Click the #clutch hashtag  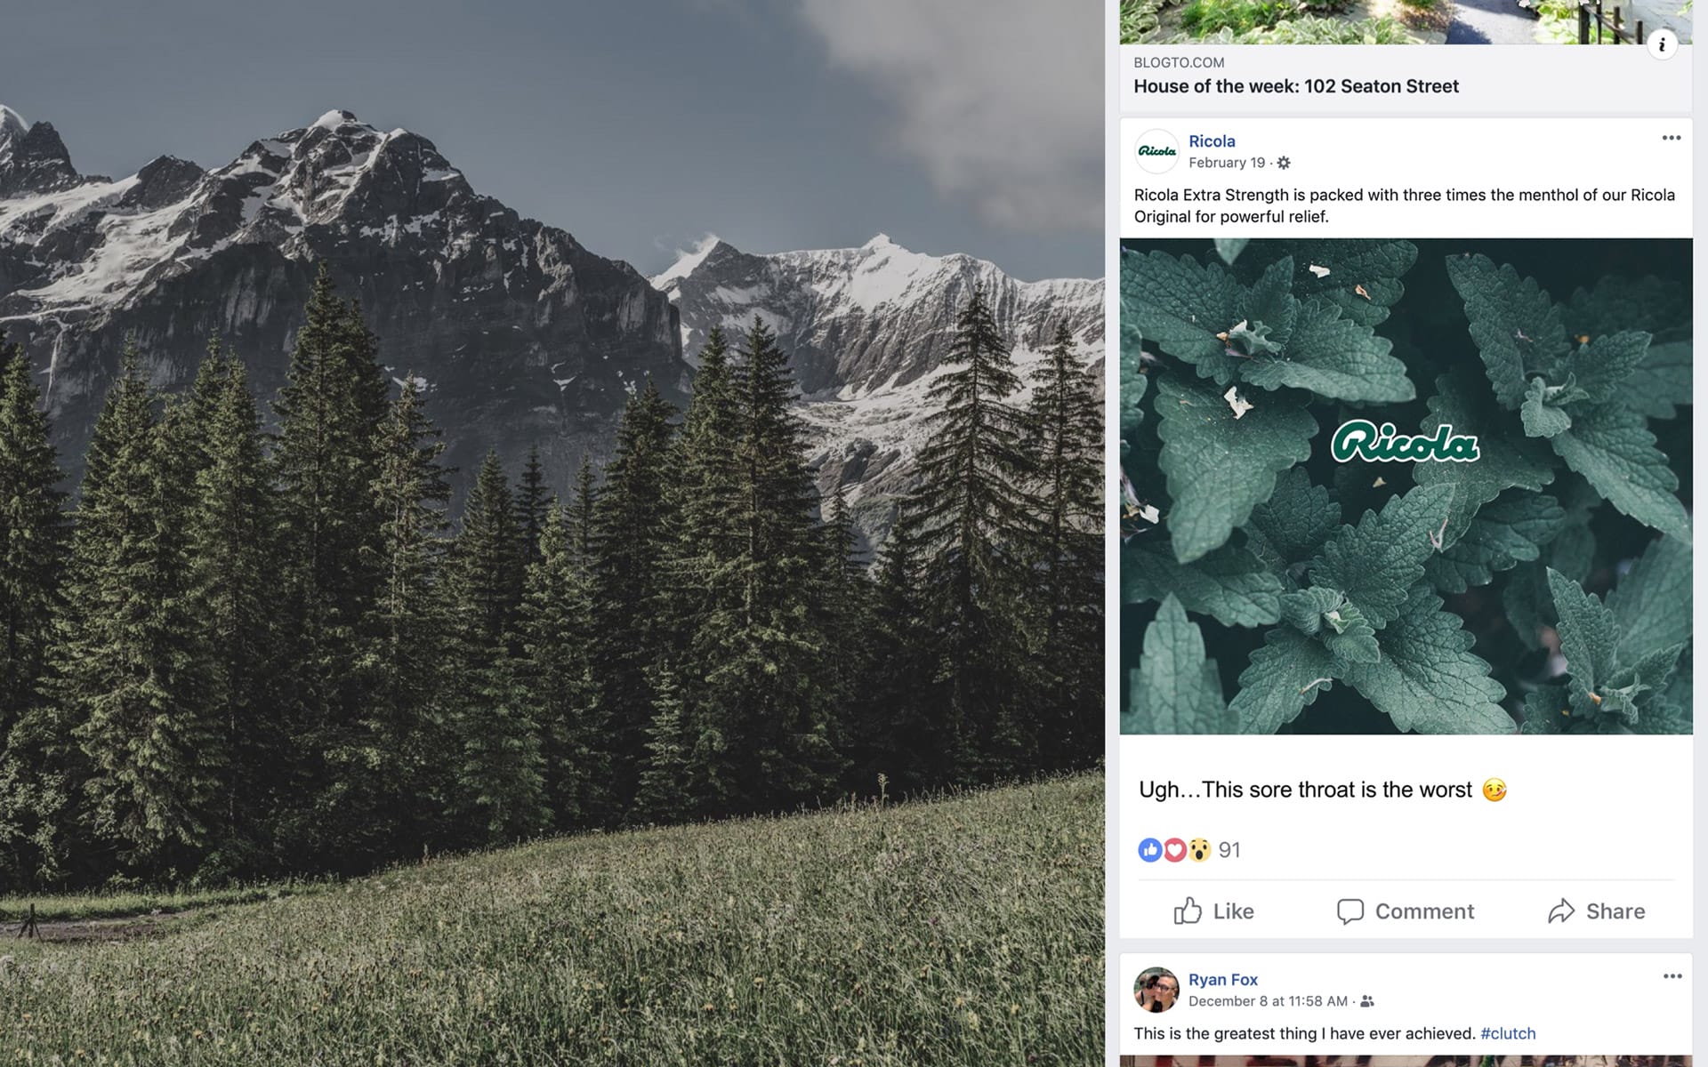point(1508,1033)
